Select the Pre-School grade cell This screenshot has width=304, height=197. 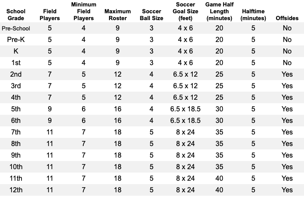coord(16,28)
